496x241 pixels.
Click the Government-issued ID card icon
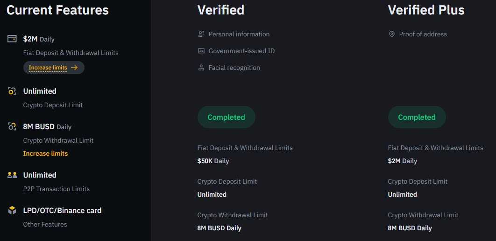(201, 51)
